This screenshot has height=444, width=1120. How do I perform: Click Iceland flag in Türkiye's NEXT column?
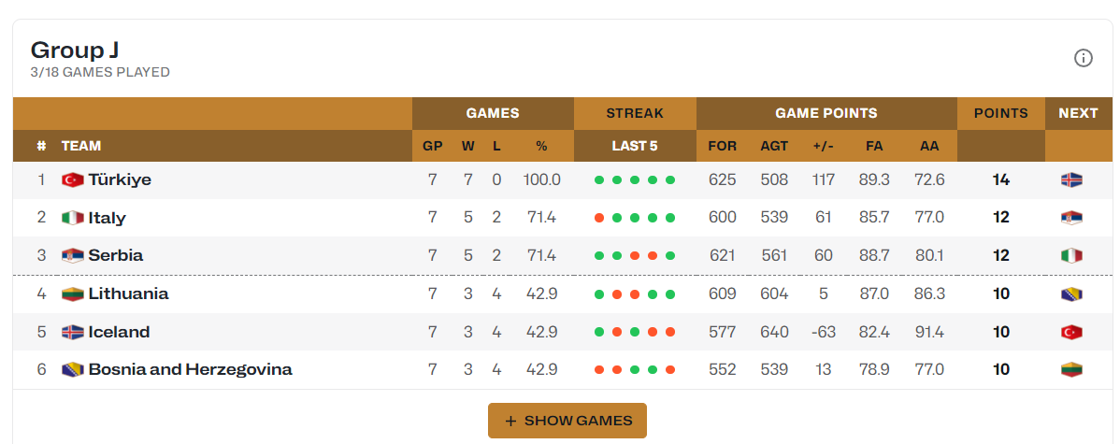[1071, 179]
